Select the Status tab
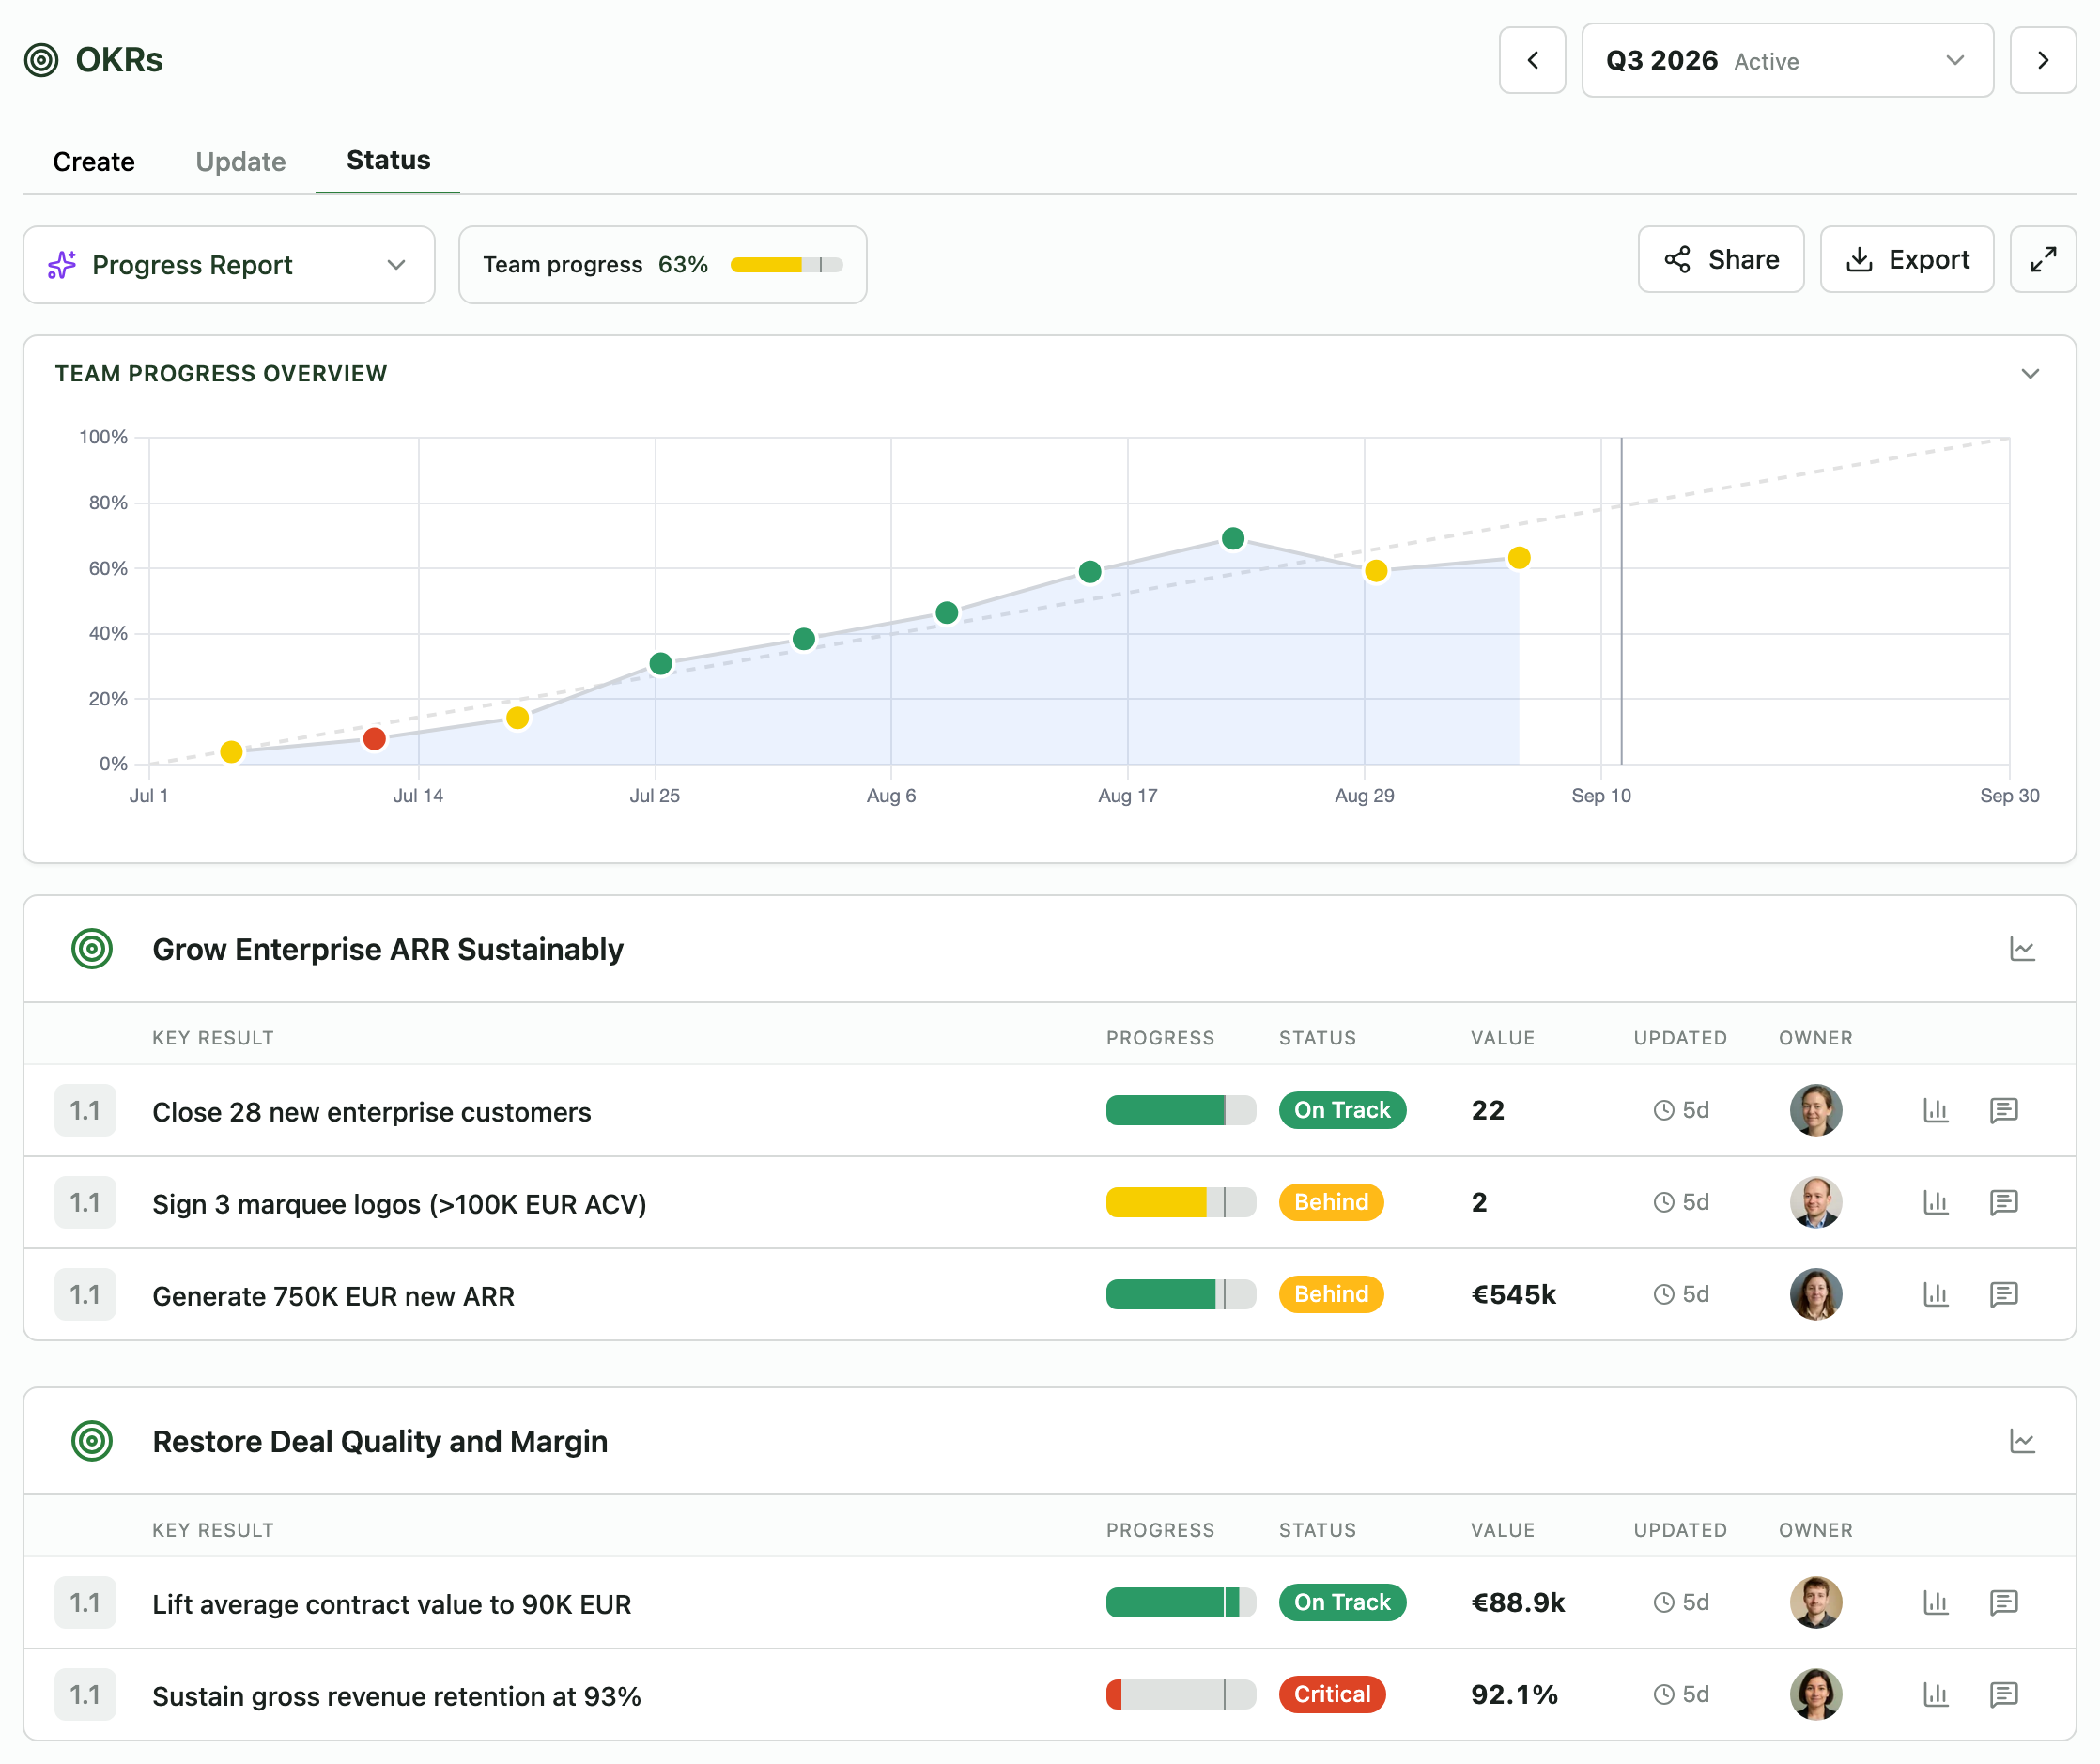Screen dimensions: 2100x1764 (x=388, y=160)
